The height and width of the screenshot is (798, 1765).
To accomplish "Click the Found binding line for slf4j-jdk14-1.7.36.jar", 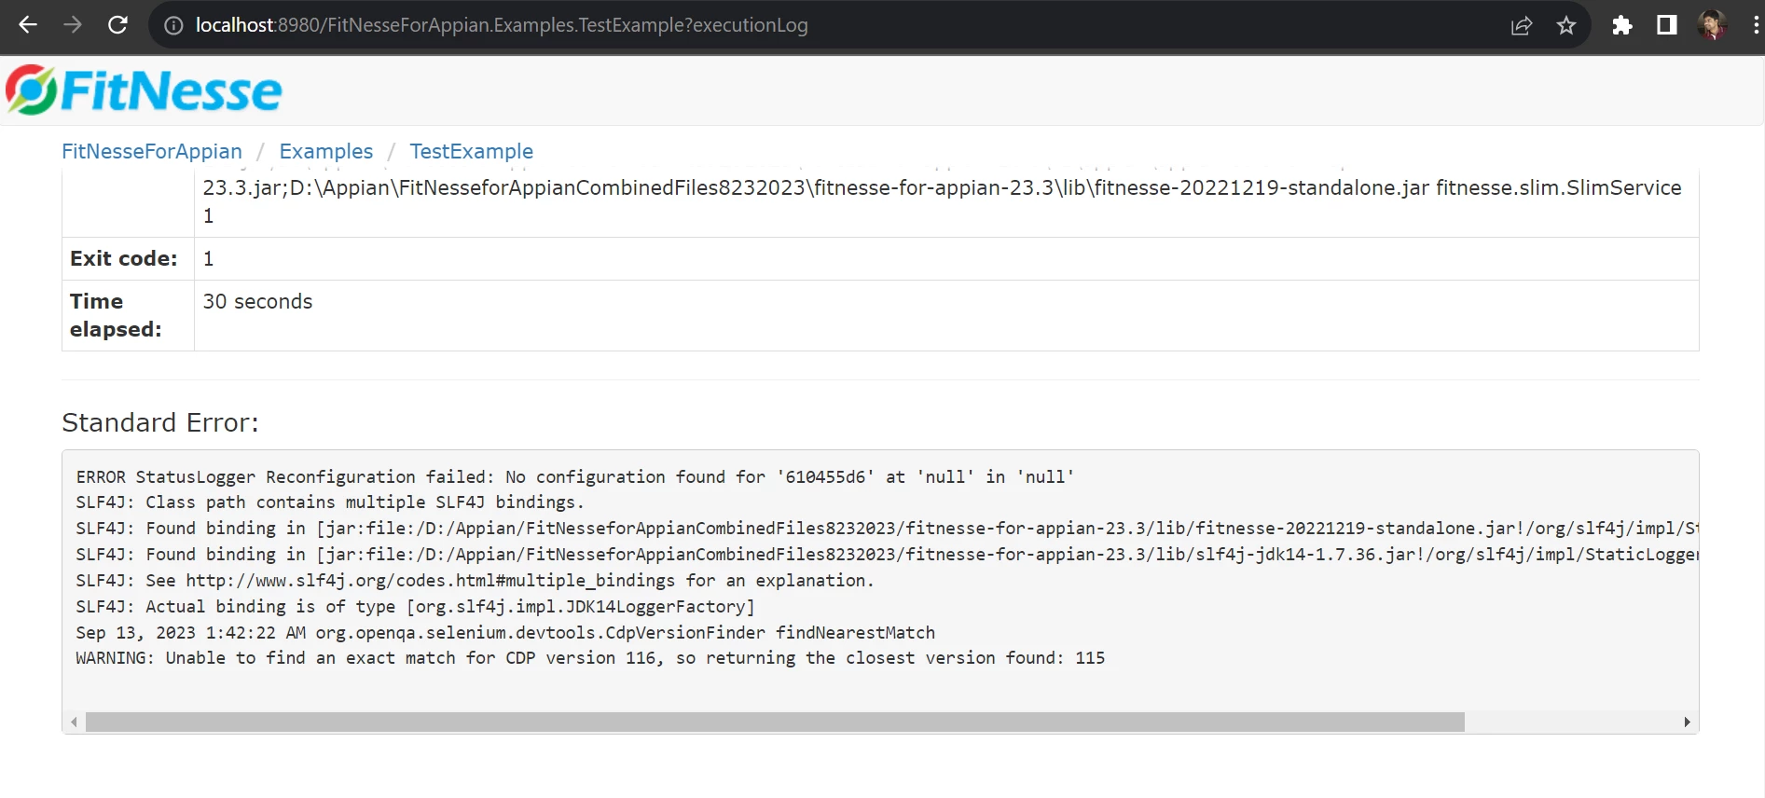I will [x=887, y=555].
